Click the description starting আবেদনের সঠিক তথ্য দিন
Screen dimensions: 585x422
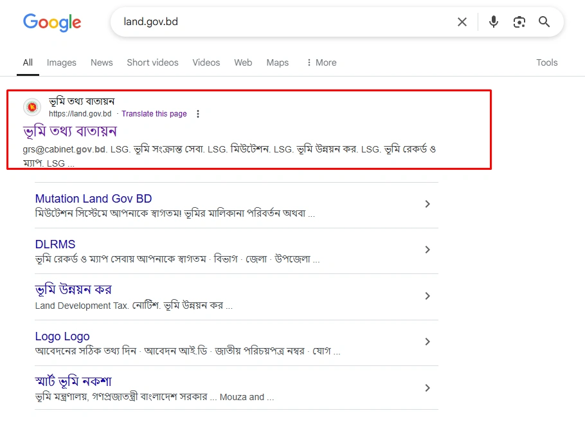point(188,351)
